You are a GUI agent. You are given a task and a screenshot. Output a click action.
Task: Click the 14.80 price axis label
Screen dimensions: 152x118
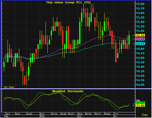point(140,49)
